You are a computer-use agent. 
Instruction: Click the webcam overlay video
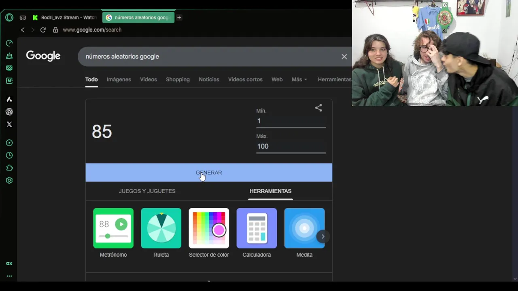(435, 53)
